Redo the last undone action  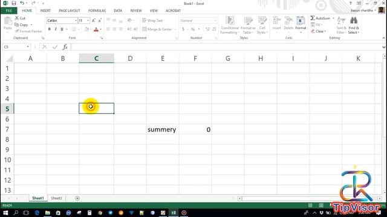[x=33, y=3]
